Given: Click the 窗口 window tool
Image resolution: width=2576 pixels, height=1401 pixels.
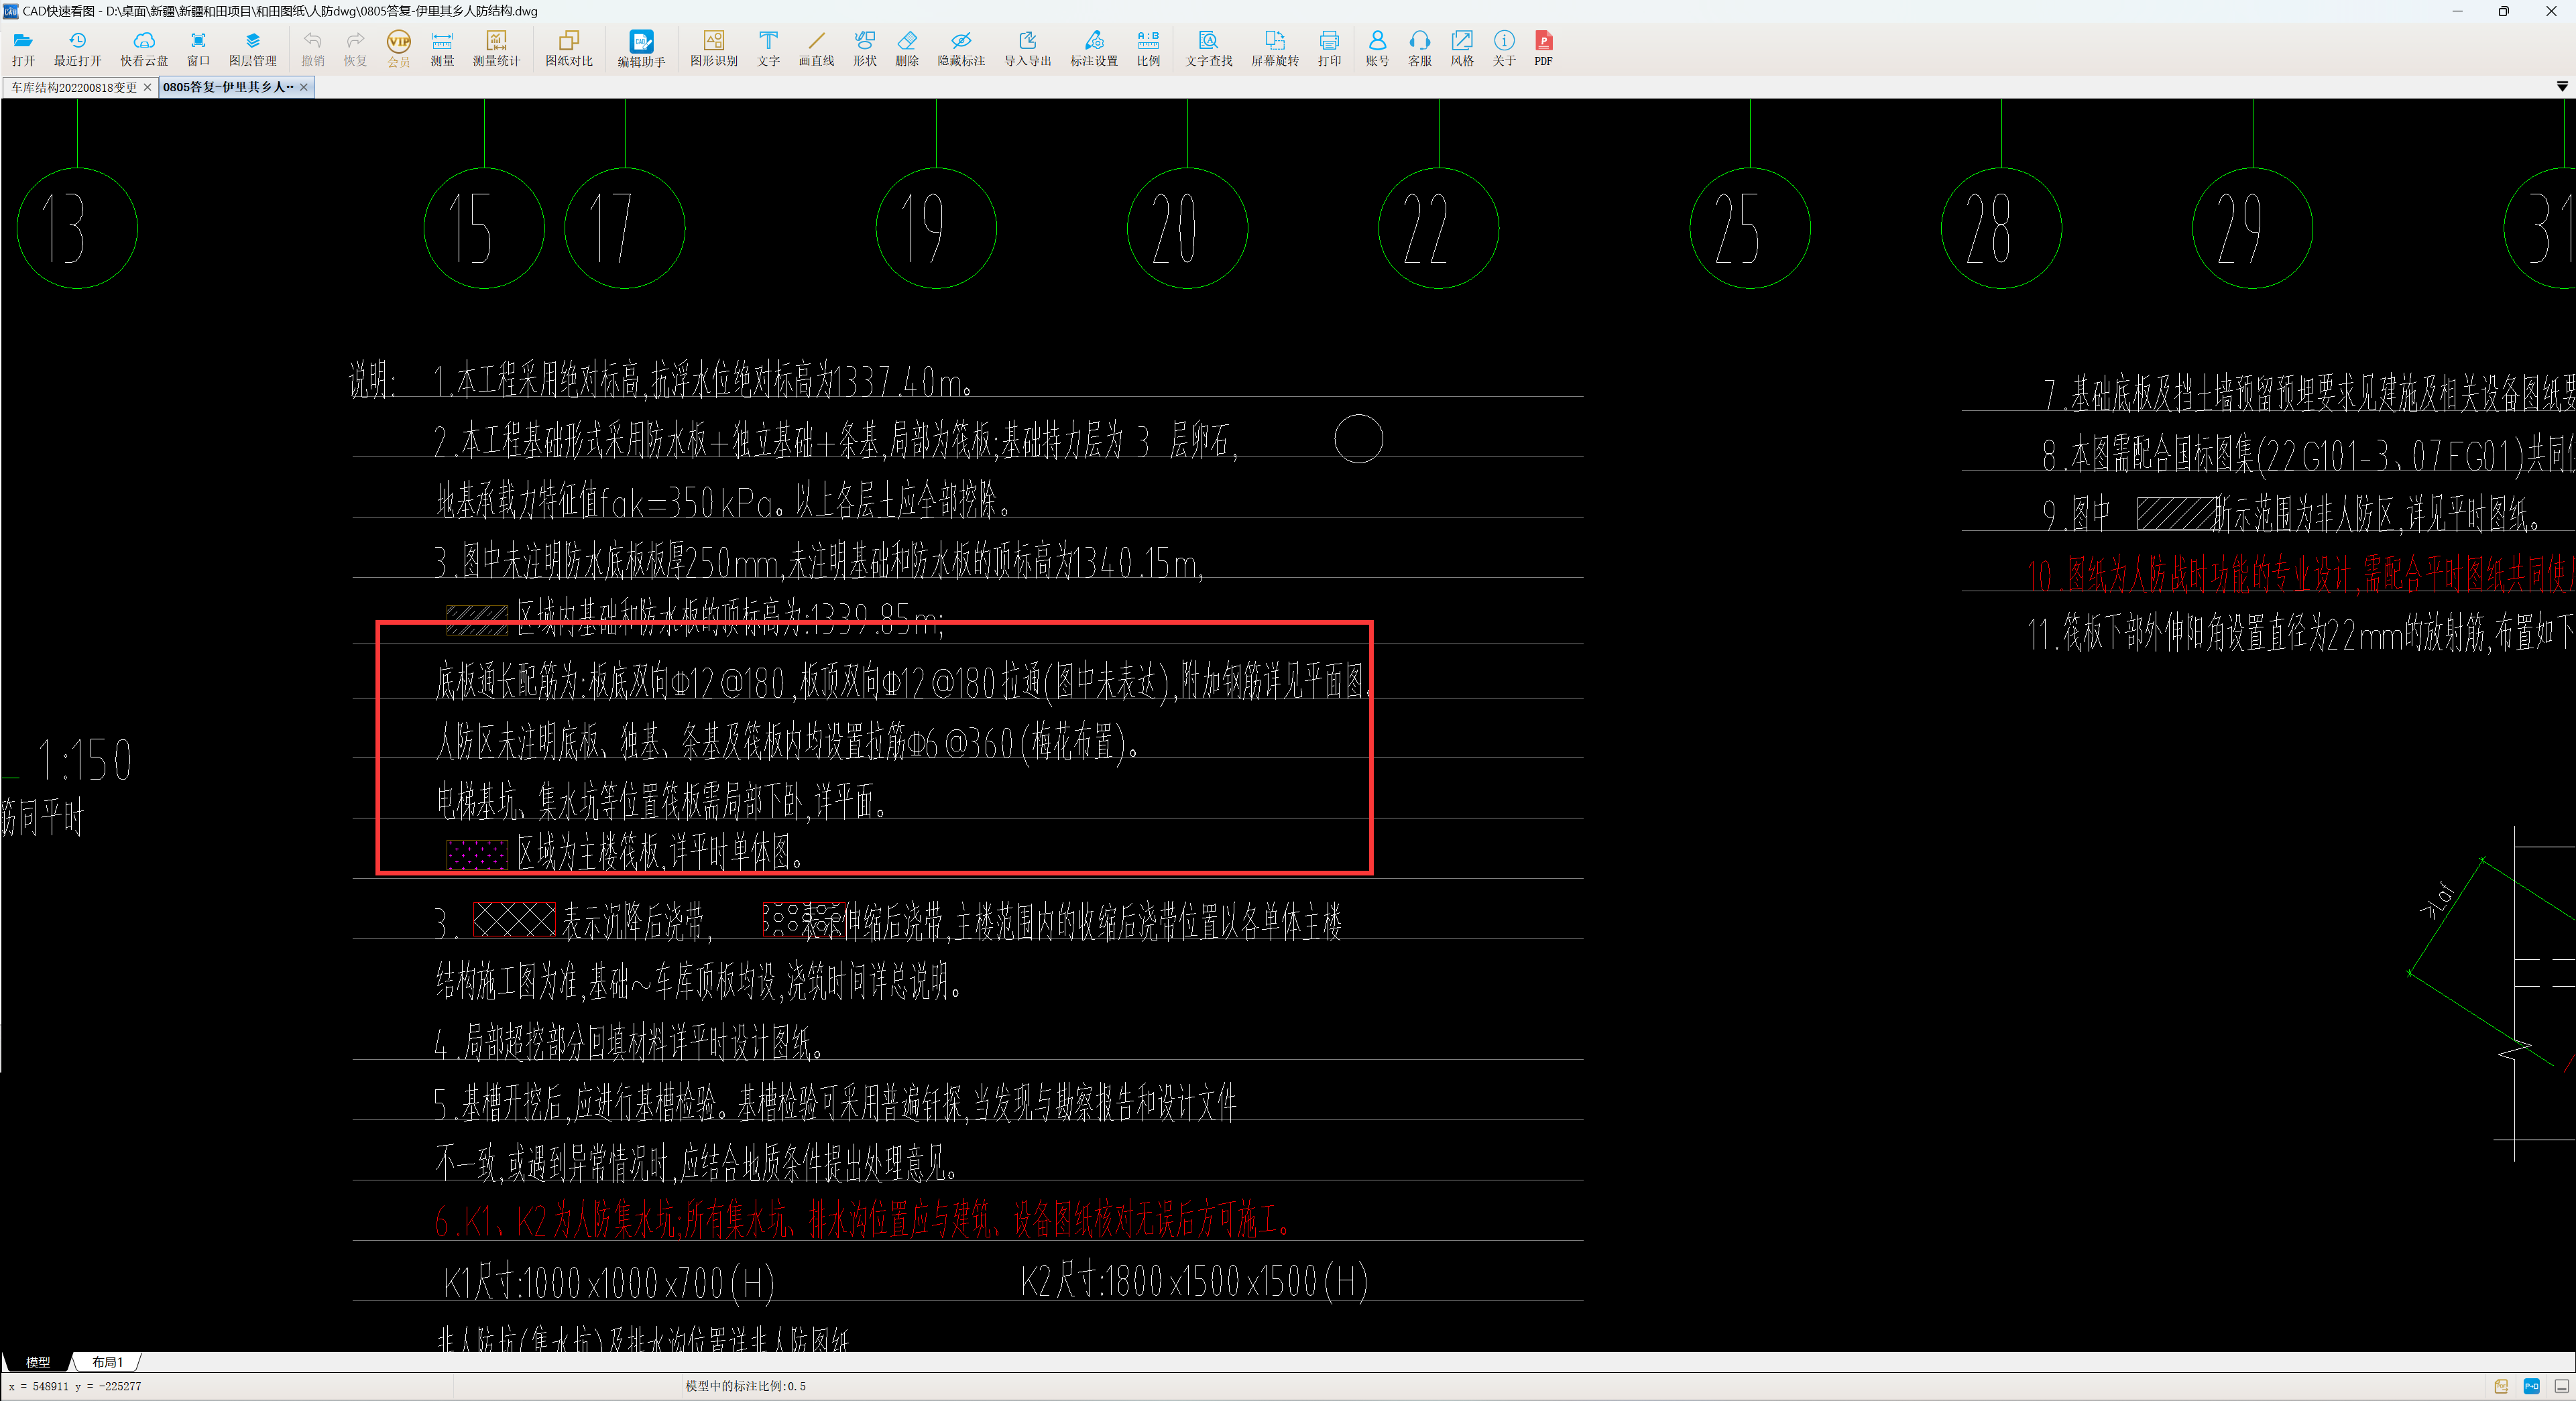Looking at the screenshot, I should tap(198, 48).
